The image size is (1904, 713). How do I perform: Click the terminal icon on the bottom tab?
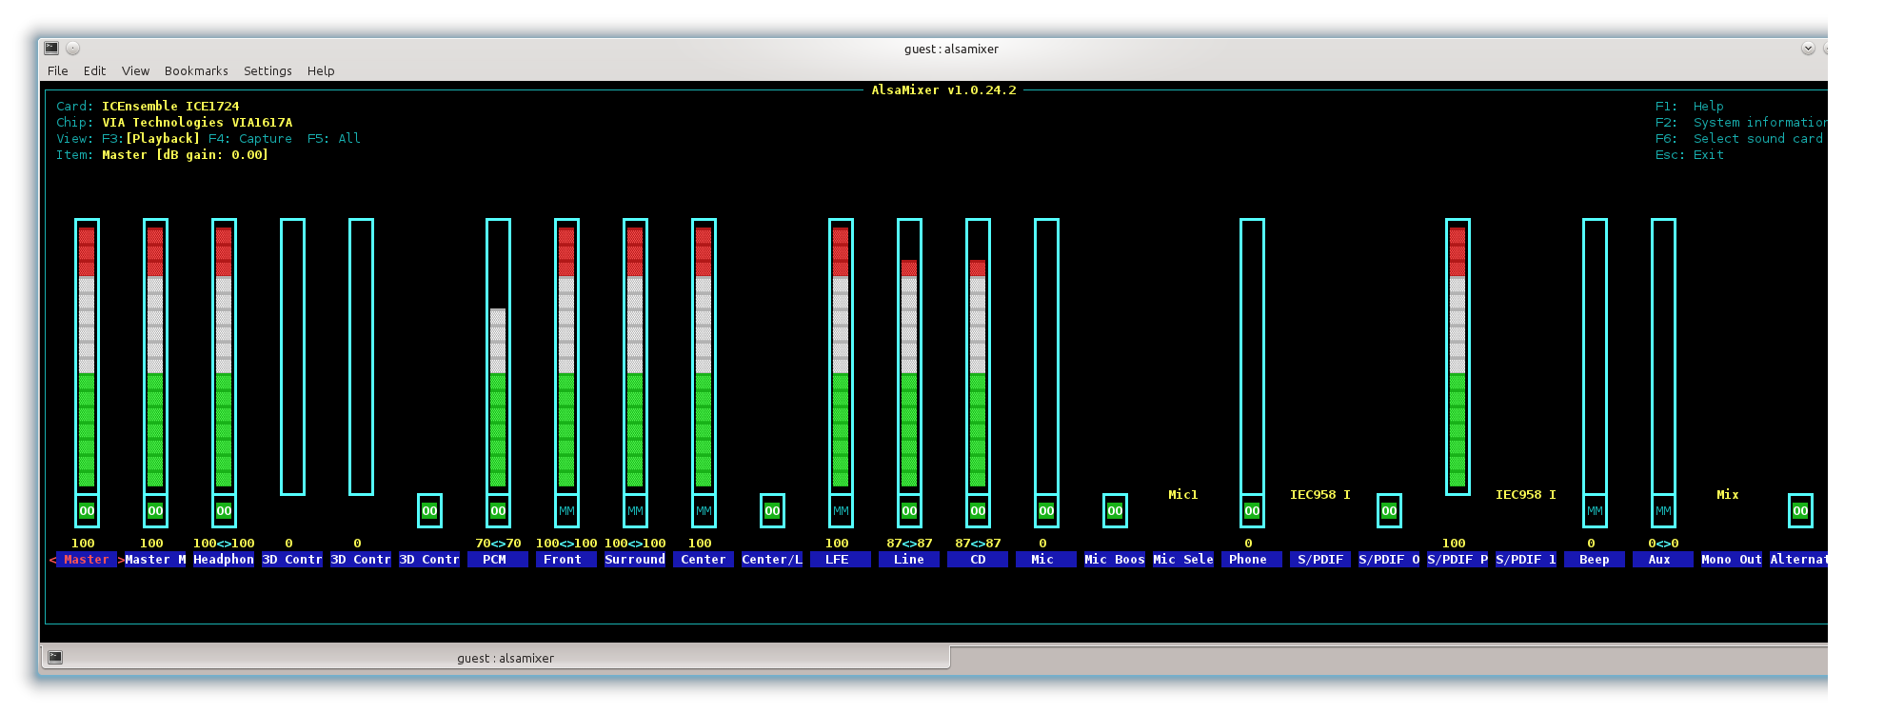[x=56, y=657]
